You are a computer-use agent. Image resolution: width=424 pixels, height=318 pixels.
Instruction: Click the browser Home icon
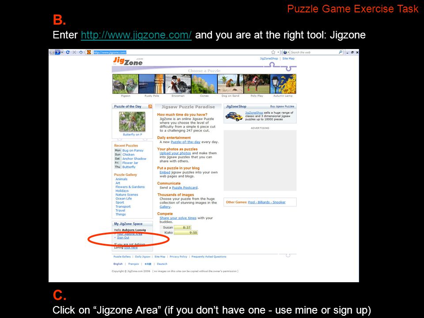click(81, 52)
